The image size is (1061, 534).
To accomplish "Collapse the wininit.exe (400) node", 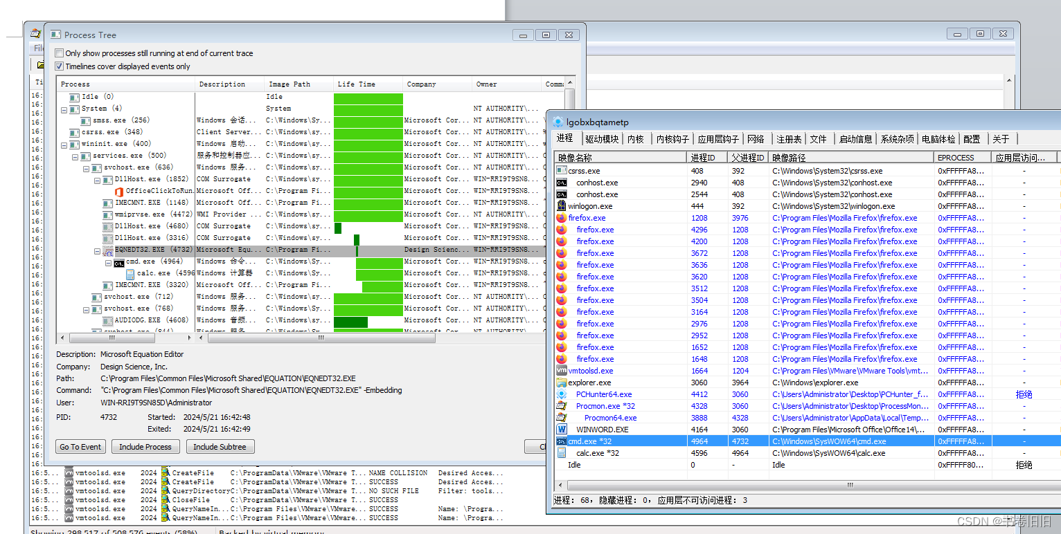I will pyautogui.click(x=64, y=144).
